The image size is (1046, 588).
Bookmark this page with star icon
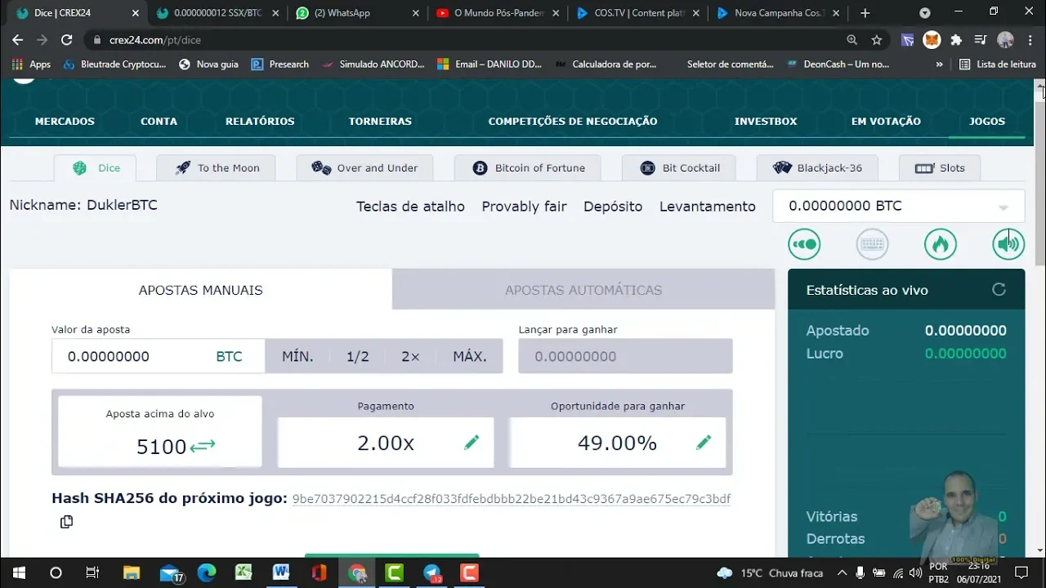click(877, 40)
